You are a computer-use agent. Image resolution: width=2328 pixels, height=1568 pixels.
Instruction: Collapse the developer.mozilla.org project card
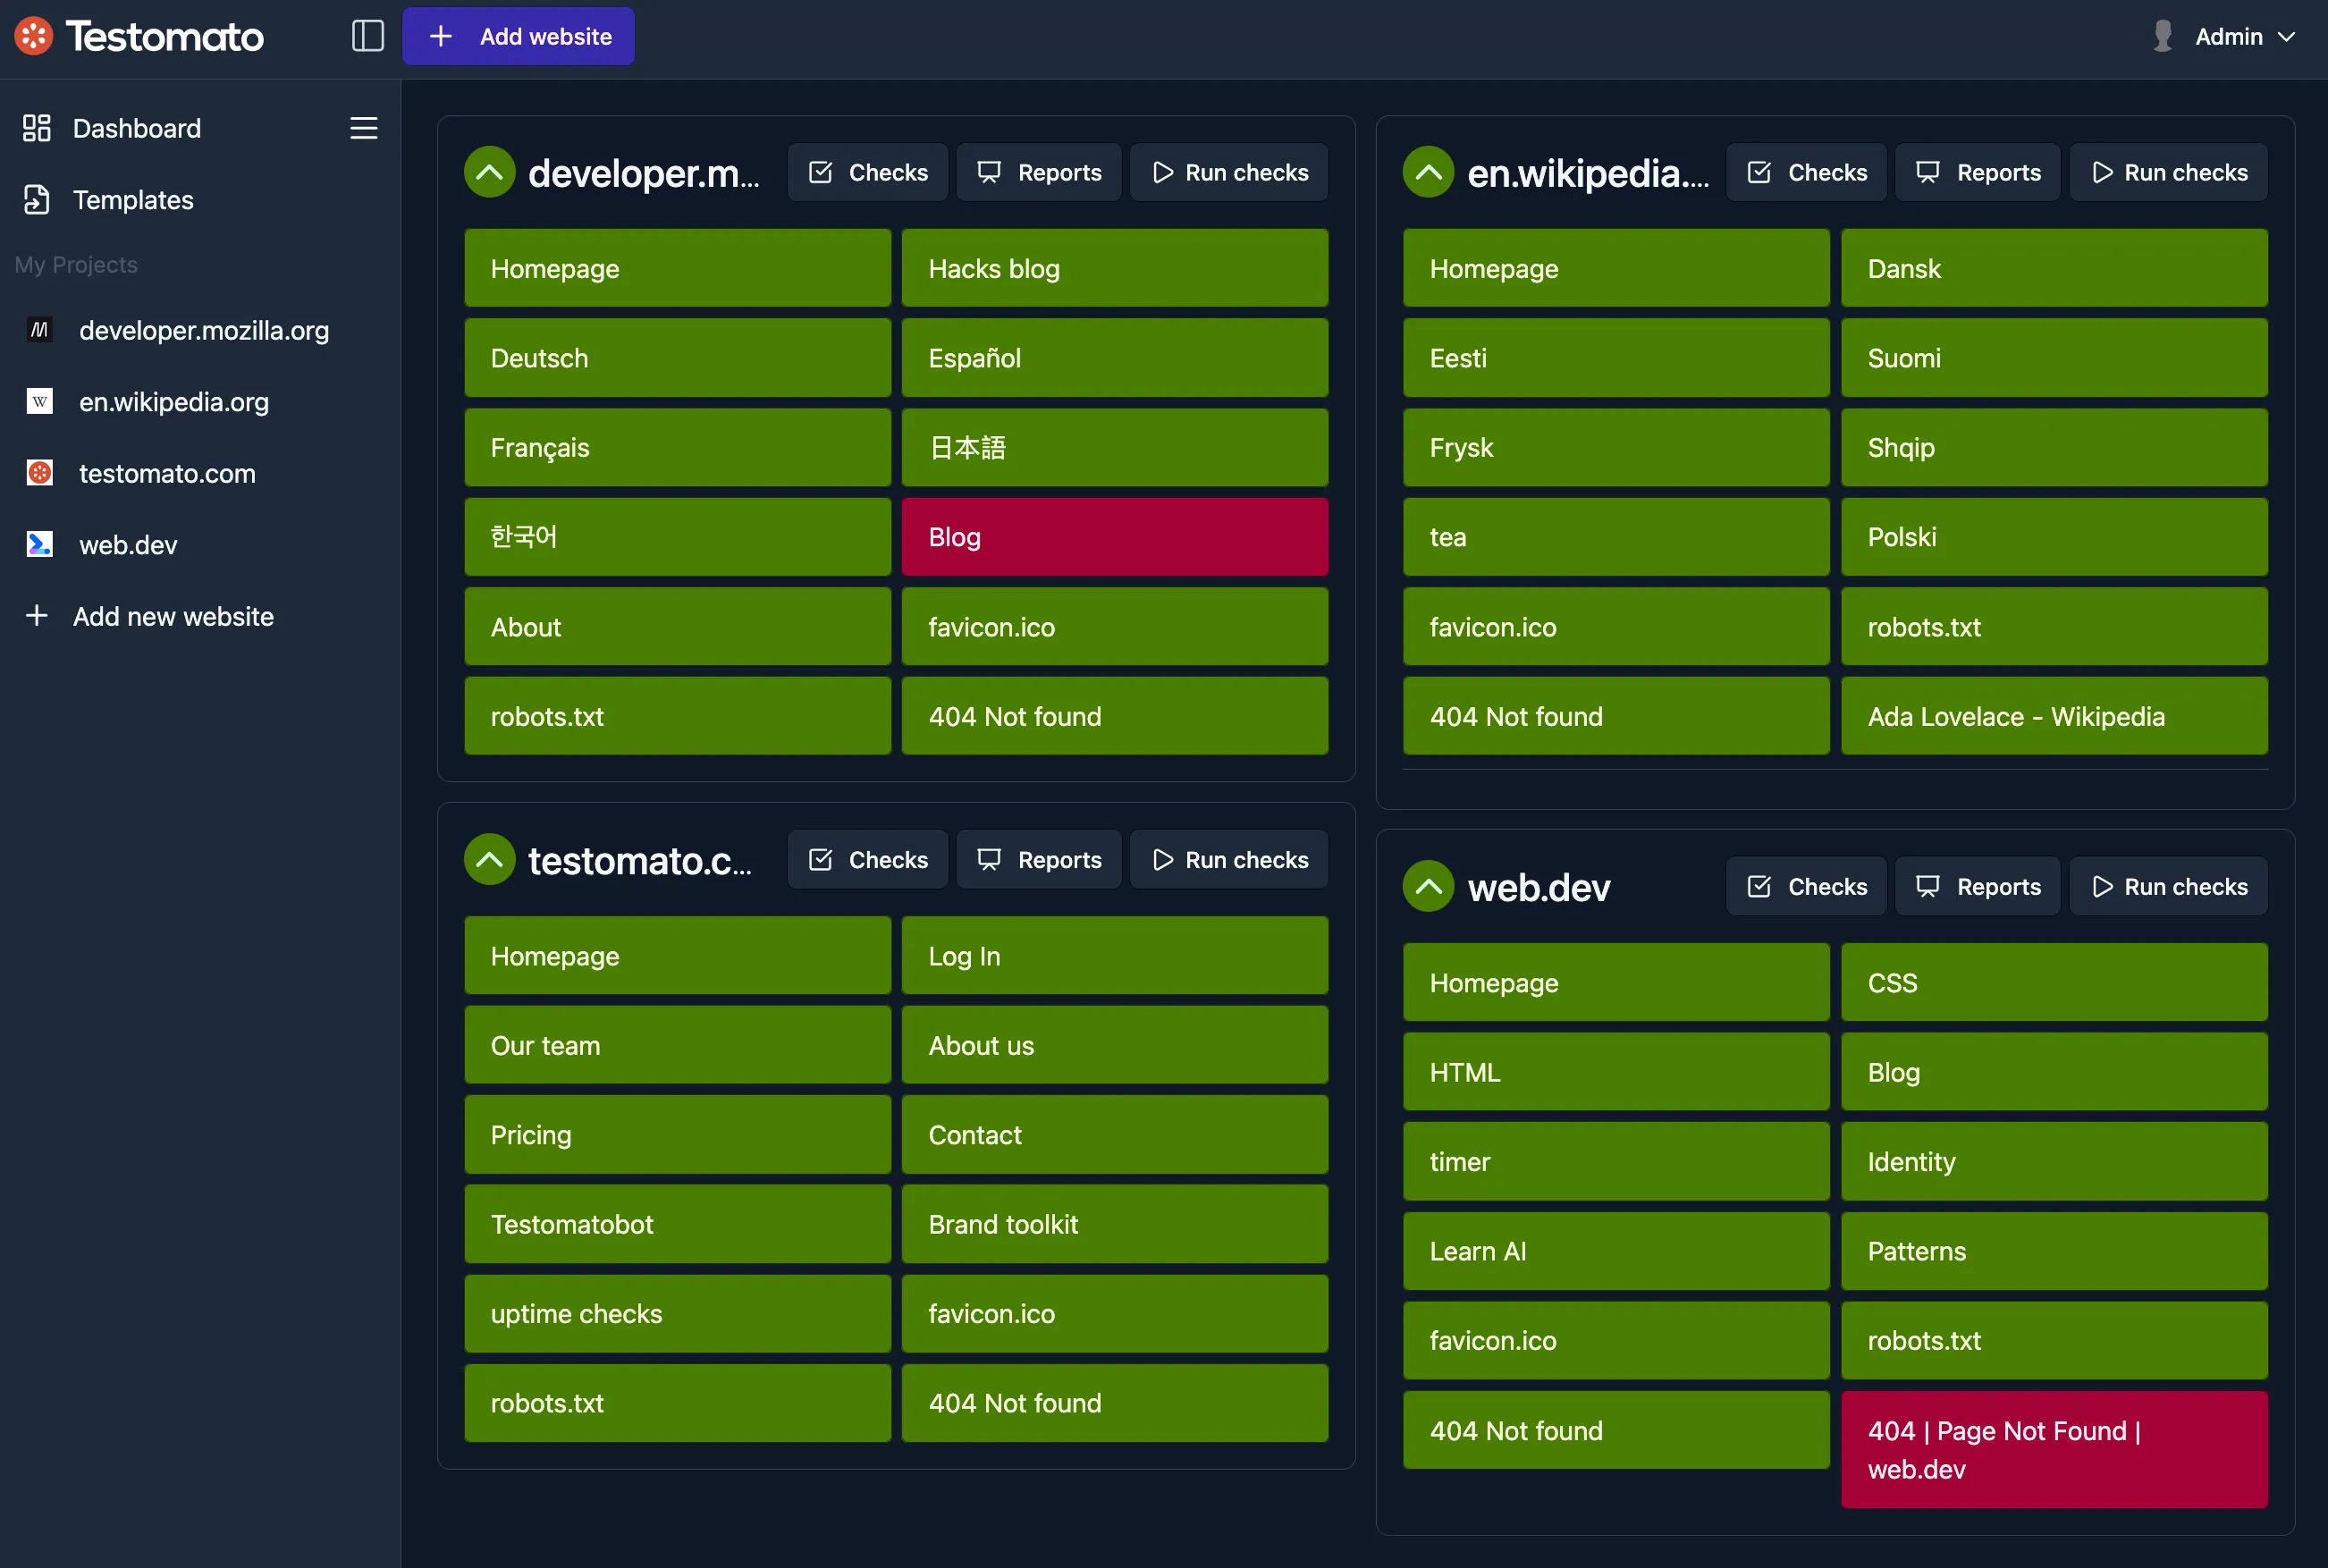[489, 171]
